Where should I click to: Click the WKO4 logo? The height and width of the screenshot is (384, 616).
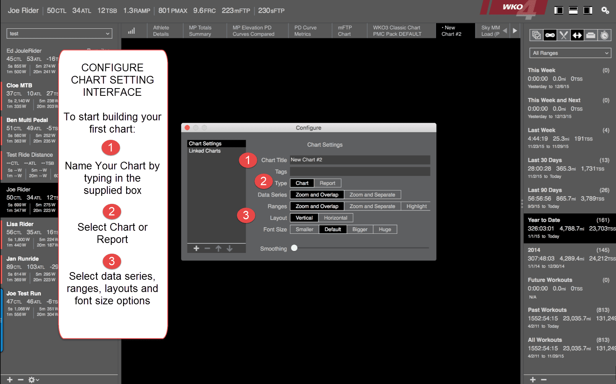click(514, 9)
